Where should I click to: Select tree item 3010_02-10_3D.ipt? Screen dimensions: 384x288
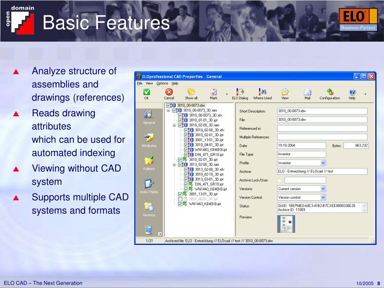click(209, 174)
